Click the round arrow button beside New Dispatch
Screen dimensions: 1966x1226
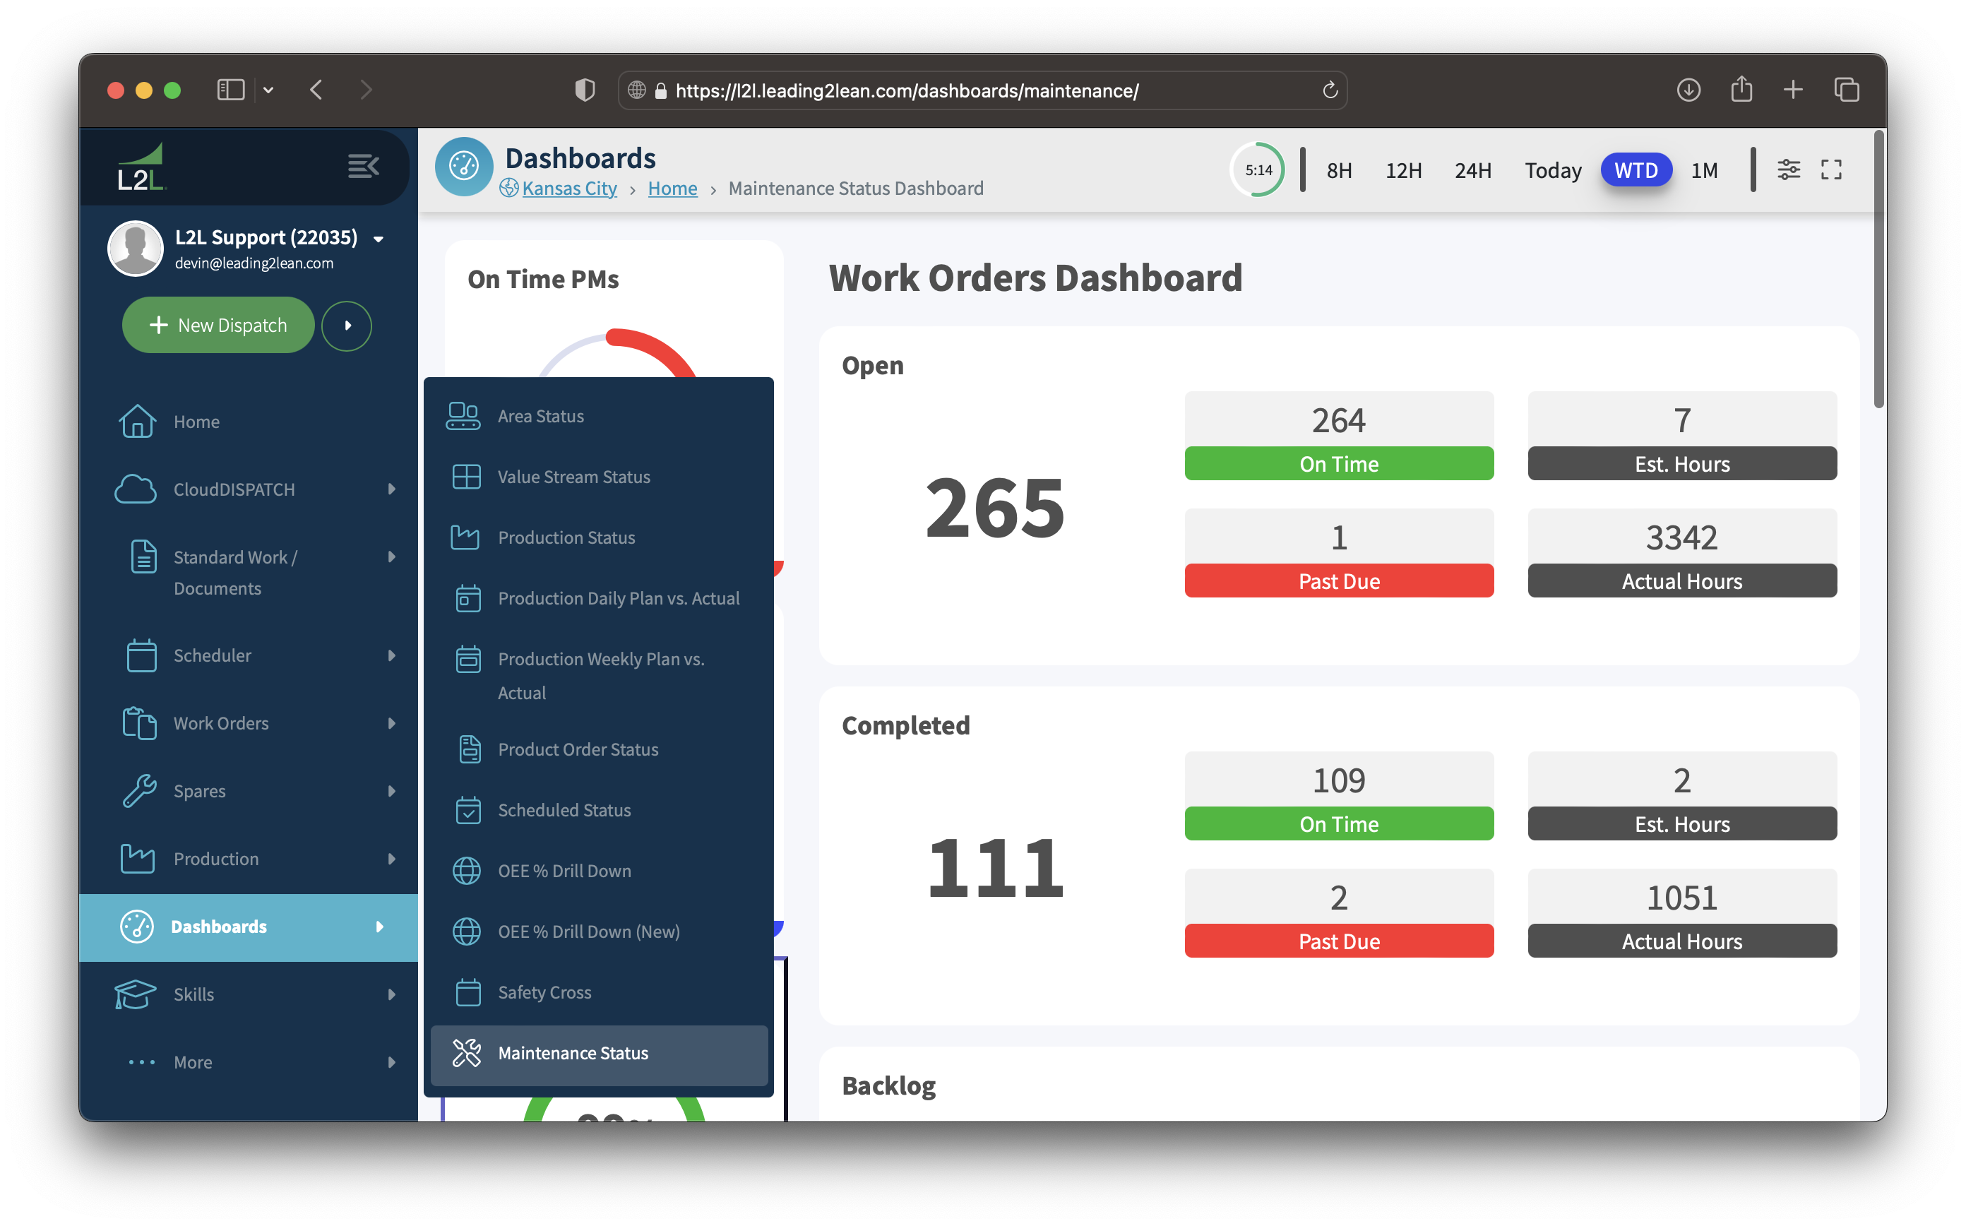[x=347, y=325]
